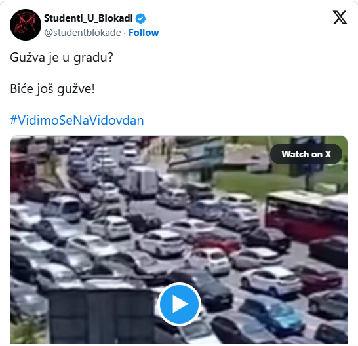358x346 pixels.
Task: Open the @studentblokade handle link
Action: [83, 33]
